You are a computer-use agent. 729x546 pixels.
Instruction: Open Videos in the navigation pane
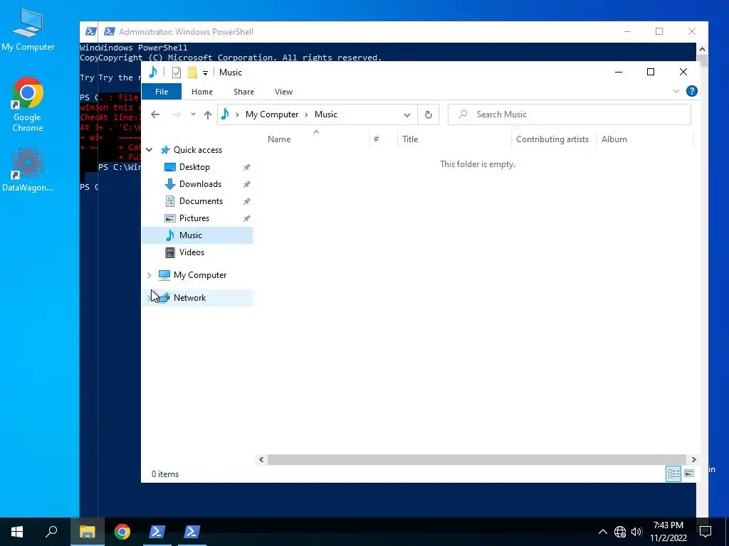pyautogui.click(x=192, y=252)
